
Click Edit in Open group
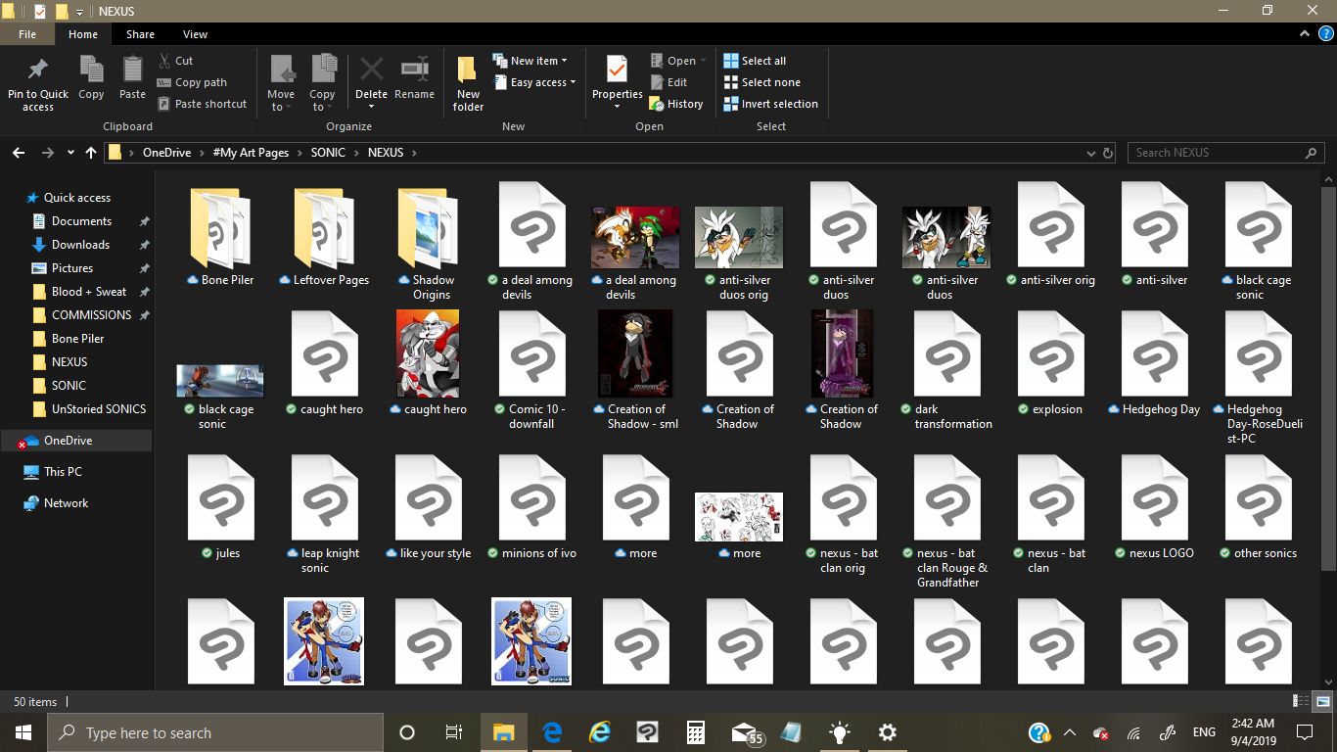coord(668,82)
